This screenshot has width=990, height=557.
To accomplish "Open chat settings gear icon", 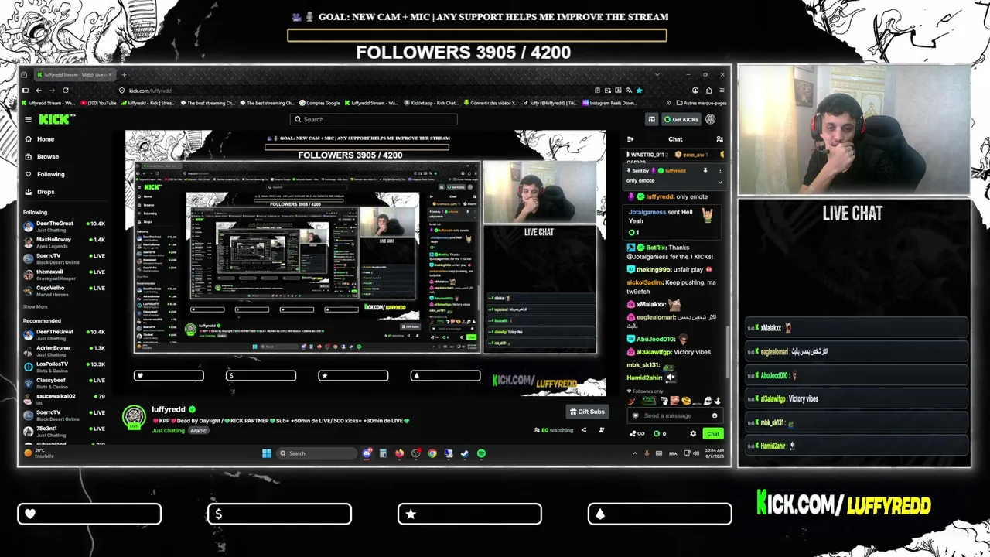I will [693, 434].
